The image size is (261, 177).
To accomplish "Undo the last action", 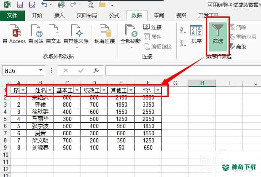I will click(44, 4).
